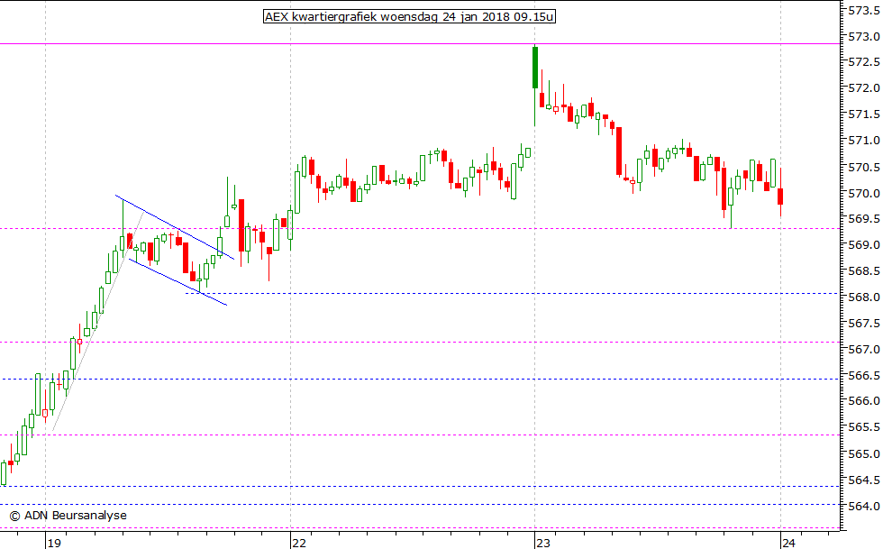Click the lower blue channel trendline
883x549 pixels.
(x=178, y=282)
